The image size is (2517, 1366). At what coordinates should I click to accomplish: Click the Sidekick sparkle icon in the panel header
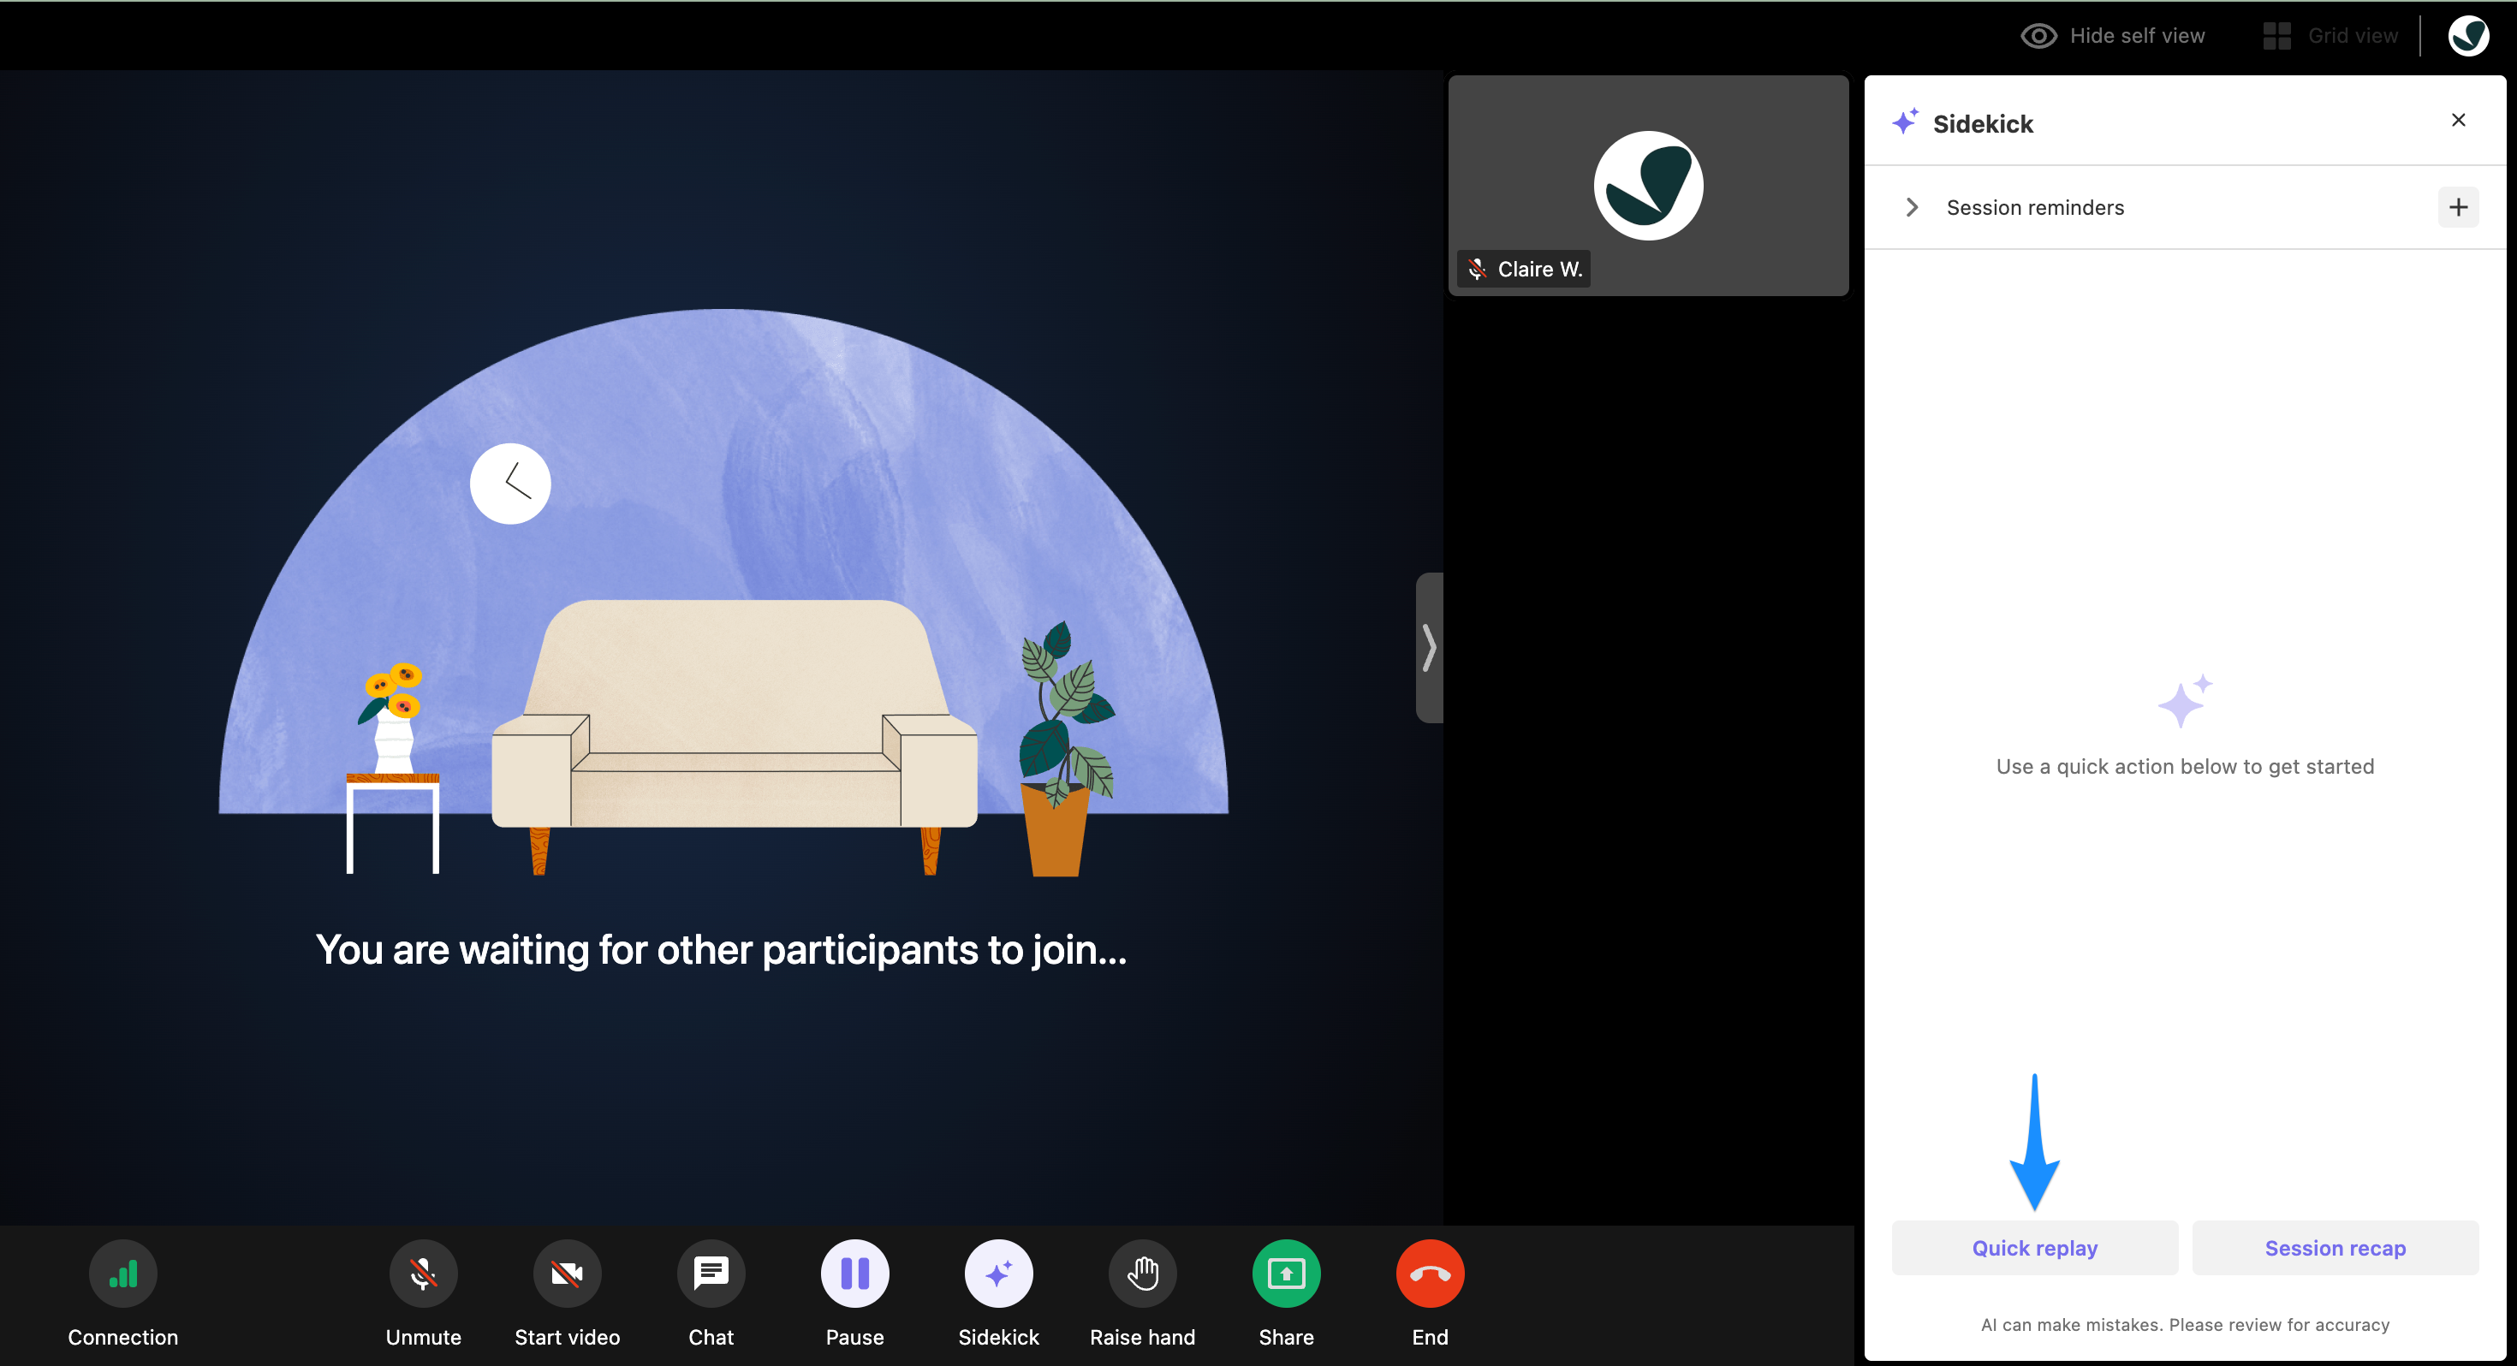click(1906, 122)
